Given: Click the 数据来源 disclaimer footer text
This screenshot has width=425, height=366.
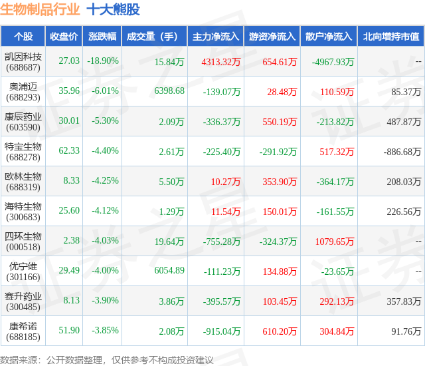Looking at the screenshot, I should click(107, 360).
